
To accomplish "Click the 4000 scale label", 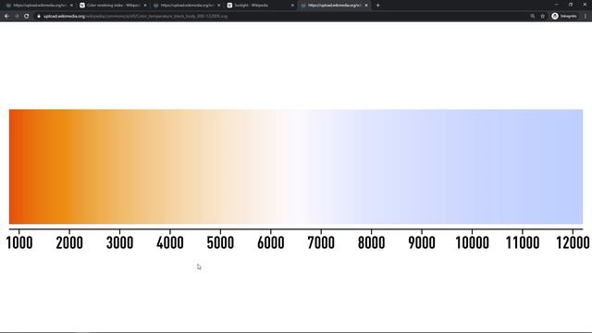I will pyautogui.click(x=170, y=242).
